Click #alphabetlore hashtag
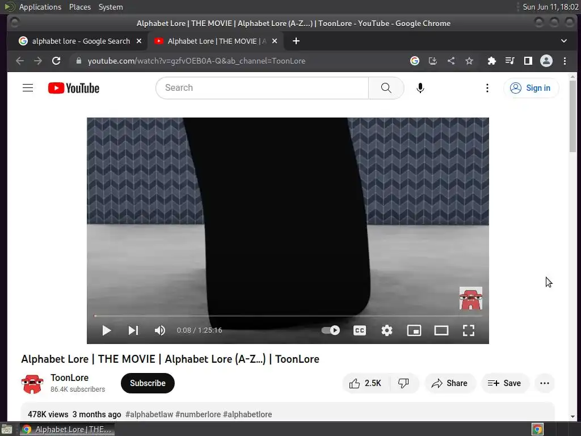The height and width of the screenshot is (436, 581). (247, 414)
